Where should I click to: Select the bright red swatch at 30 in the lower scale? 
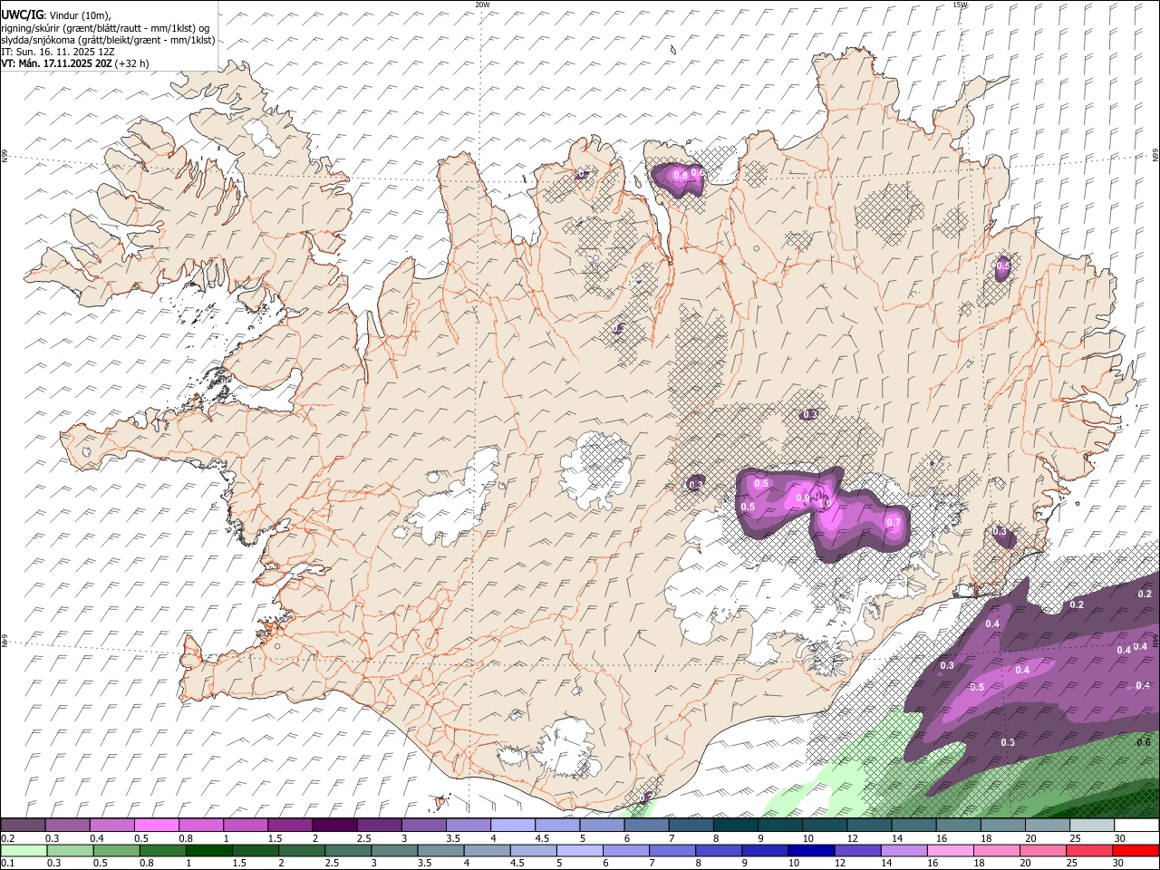pos(1136,850)
